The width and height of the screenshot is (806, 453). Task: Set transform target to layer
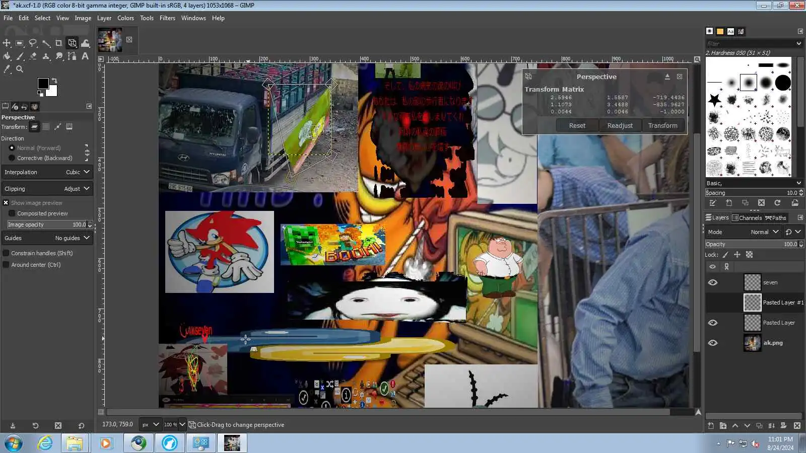(x=34, y=127)
